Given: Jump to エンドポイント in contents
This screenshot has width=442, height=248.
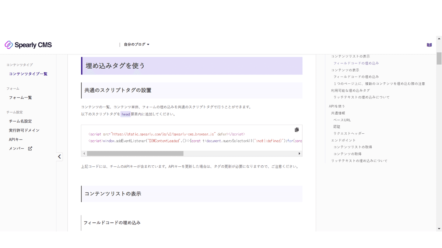Looking at the screenshot, I should pyautogui.click(x=343, y=140).
